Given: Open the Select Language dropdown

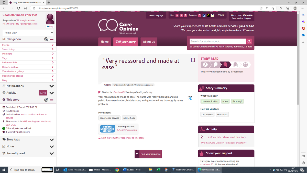Looking at the screenshot, I should pyautogui.click(x=156, y=15).
